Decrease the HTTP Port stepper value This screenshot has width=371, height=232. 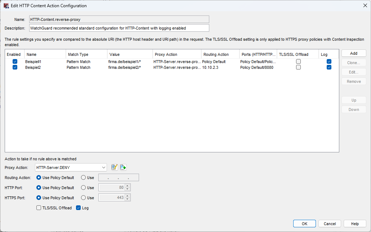coord(128,189)
